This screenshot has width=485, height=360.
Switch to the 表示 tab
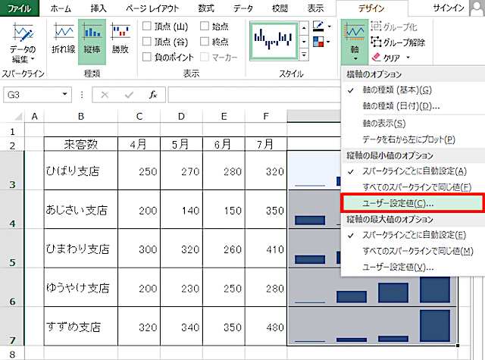coord(315,8)
